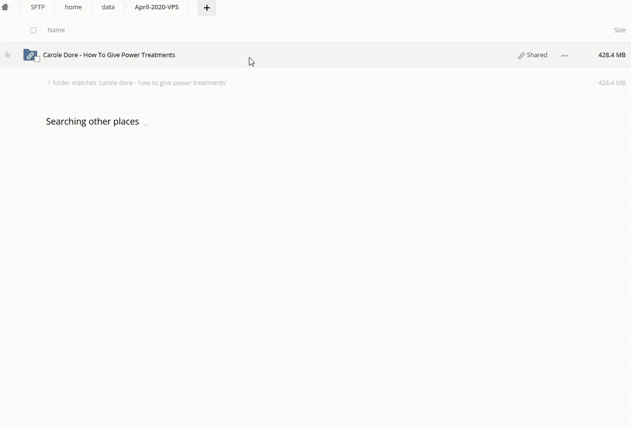631x429 pixels.
Task: Click the Shared label on folder row
Action: click(537, 55)
